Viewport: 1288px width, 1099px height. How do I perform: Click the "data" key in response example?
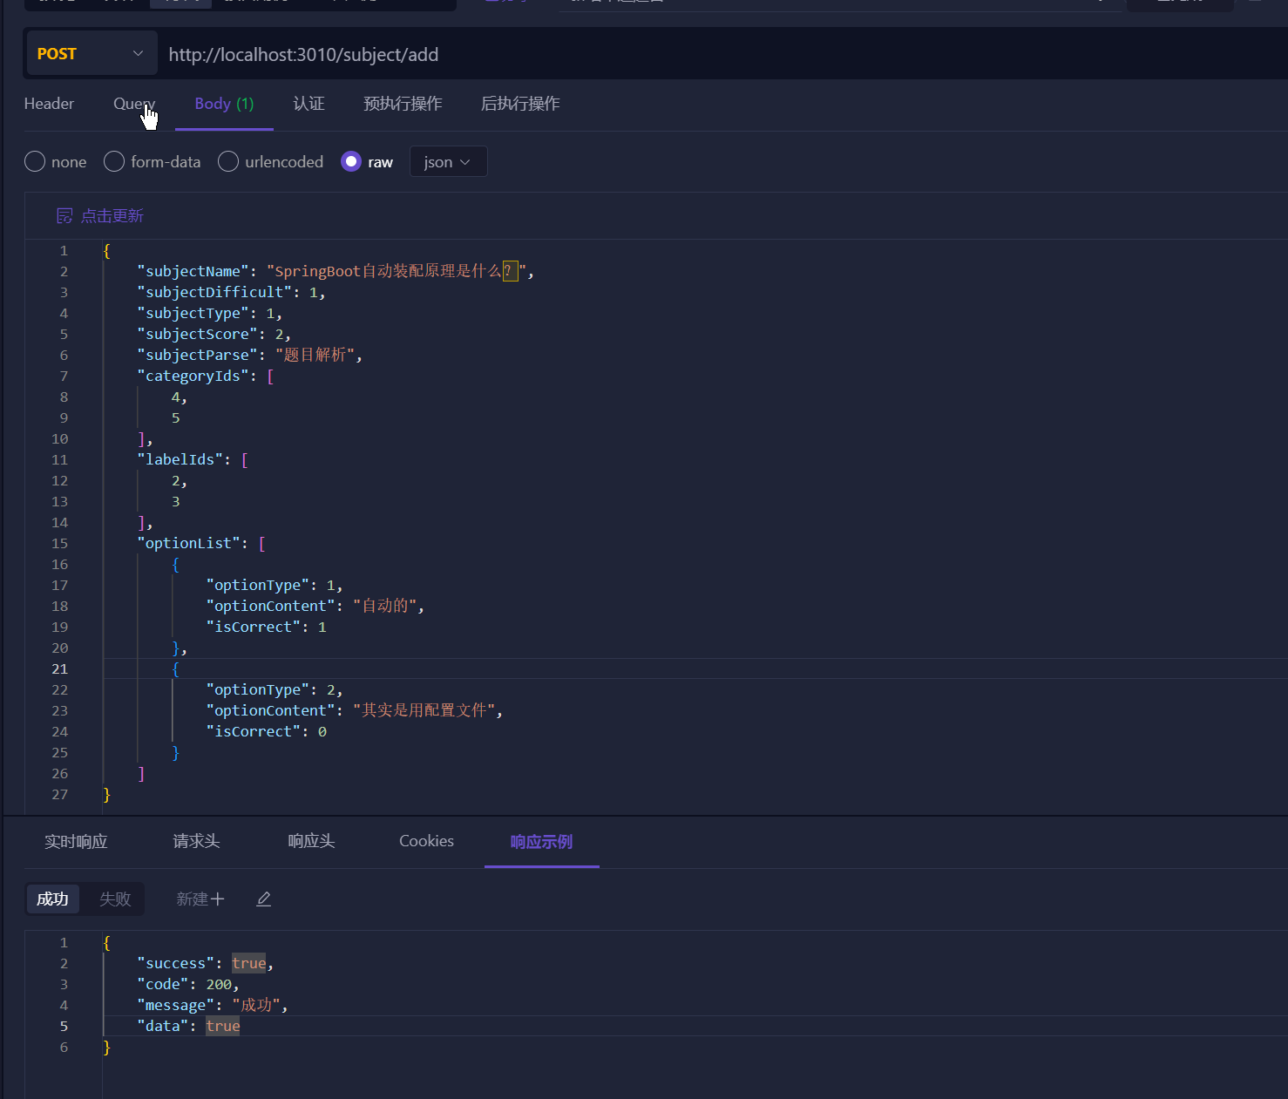[x=163, y=1026]
